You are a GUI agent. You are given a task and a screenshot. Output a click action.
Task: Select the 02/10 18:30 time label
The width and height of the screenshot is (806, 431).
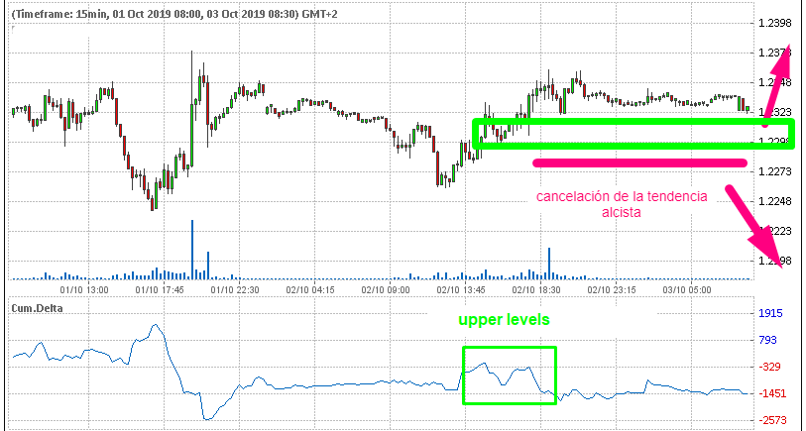pos(536,289)
